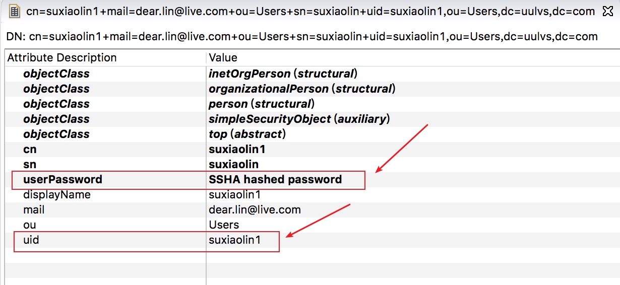Click the uid value suxiaolin1
620x285 pixels.
(x=235, y=240)
